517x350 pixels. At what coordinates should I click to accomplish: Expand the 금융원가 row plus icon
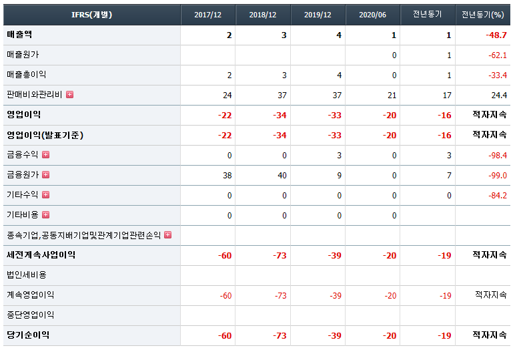click(x=46, y=175)
